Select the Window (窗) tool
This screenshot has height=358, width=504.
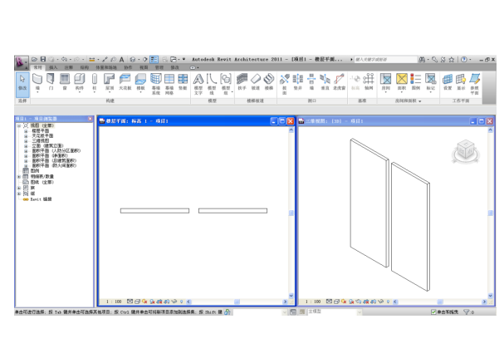tap(66, 81)
